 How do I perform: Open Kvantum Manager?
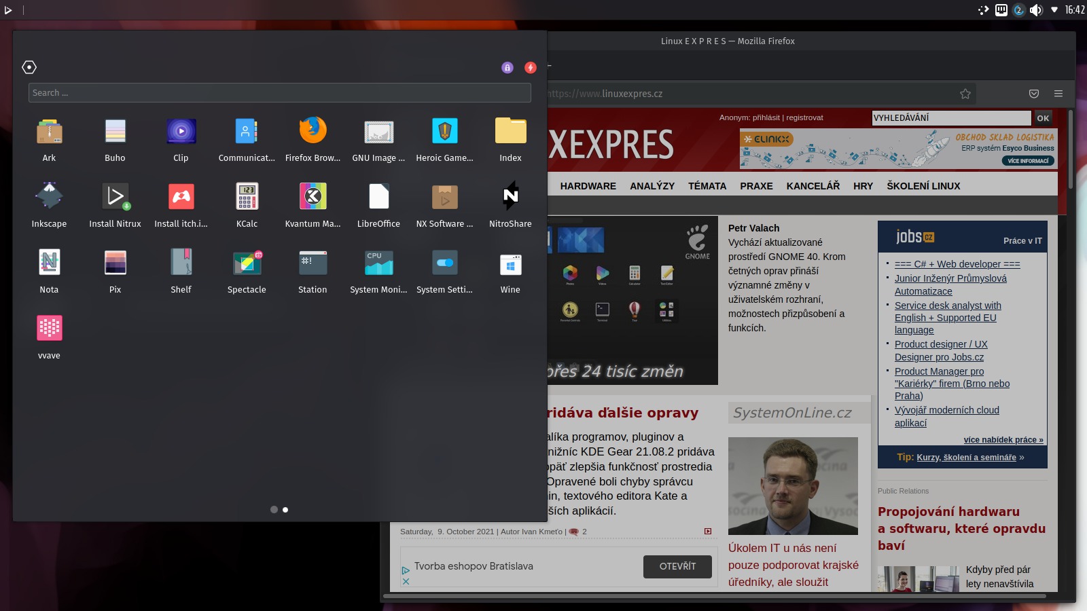coord(313,206)
